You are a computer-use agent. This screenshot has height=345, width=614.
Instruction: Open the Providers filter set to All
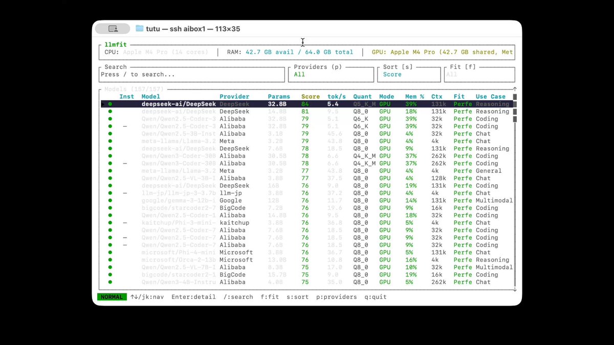click(x=331, y=74)
